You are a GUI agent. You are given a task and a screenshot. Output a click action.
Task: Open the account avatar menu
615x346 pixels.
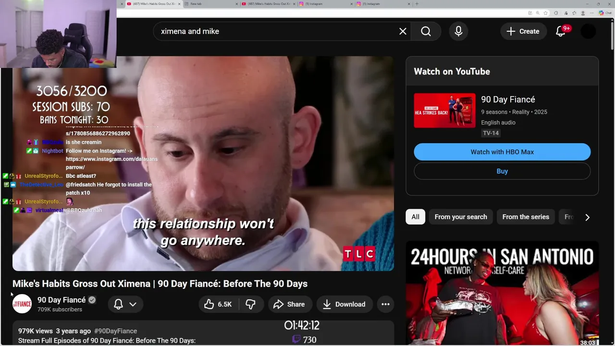click(x=588, y=31)
